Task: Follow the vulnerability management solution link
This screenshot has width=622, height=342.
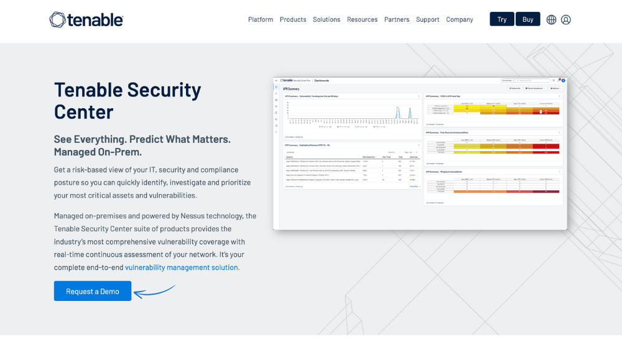Action: coord(181,267)
